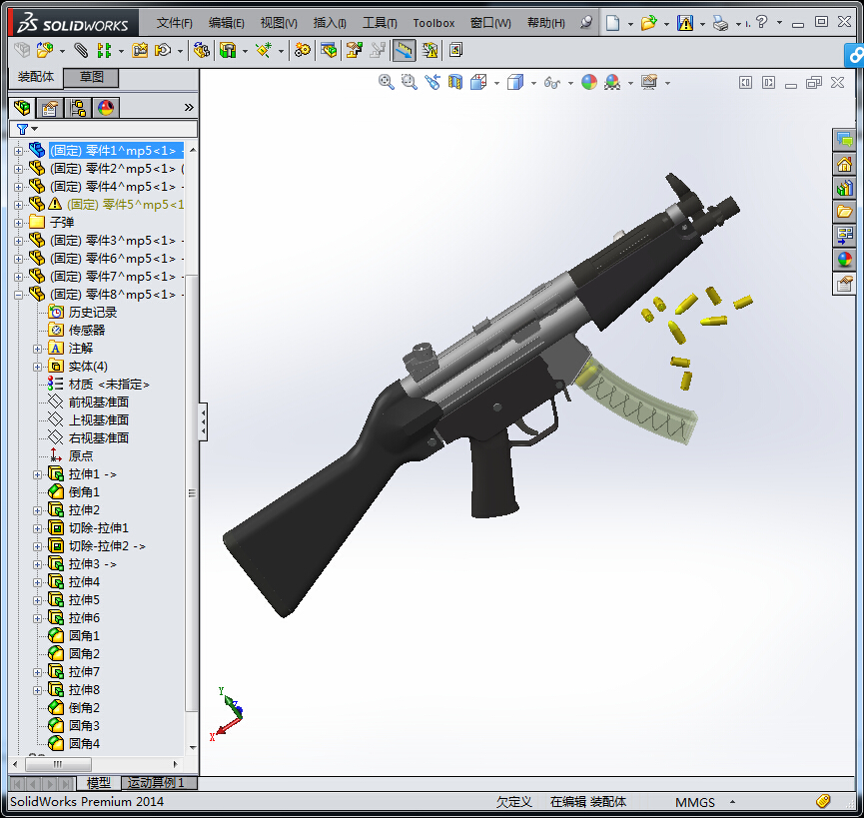This screenshot has width=864, height=818.
Task: Open Appearances task pane color ball
Action: coord(844,260)
